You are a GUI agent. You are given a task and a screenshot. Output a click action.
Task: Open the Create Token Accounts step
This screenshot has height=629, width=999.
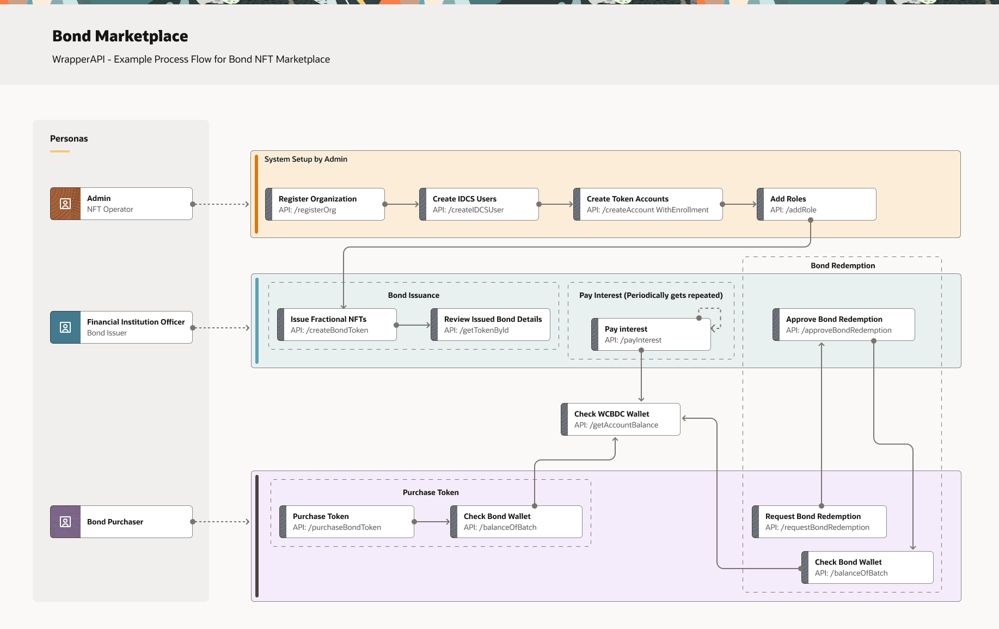click(x=648, y=204)
